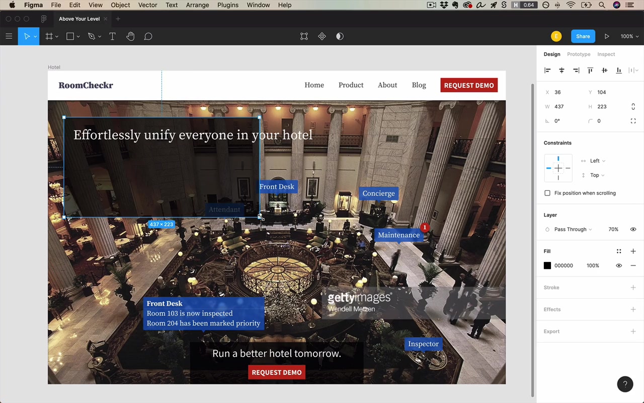
Task: Switch to the Prototype tab
Action: click(579, 54)
